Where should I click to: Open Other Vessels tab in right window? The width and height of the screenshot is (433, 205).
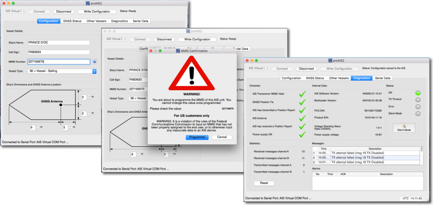pos(339,78)
